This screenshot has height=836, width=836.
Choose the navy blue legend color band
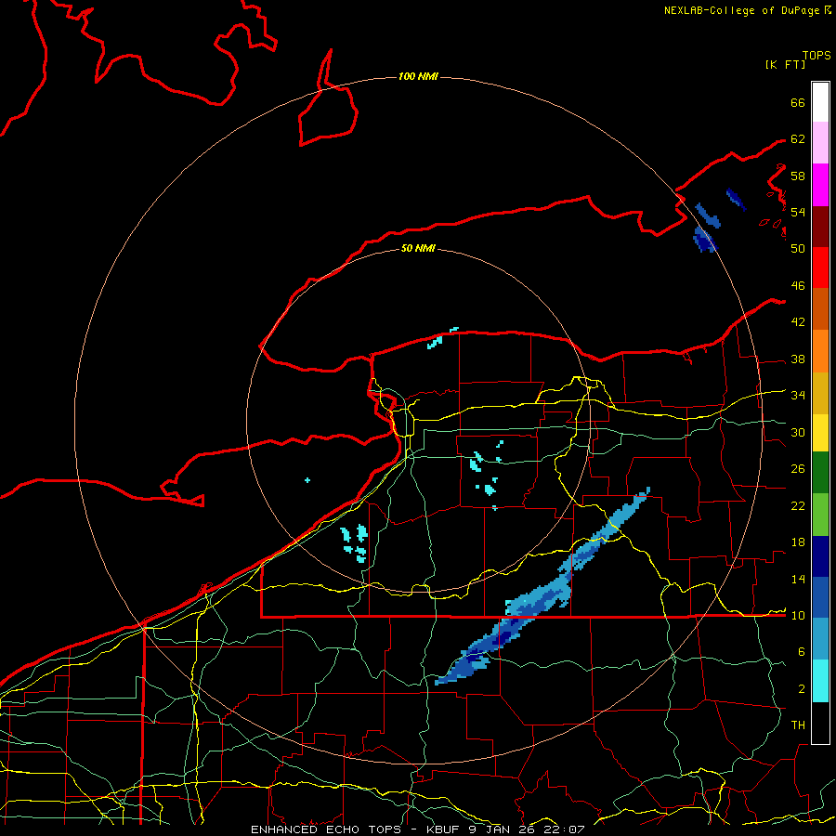click(820, 556)
